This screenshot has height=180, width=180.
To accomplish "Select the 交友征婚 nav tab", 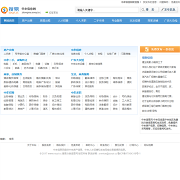I will coord(135,20).
